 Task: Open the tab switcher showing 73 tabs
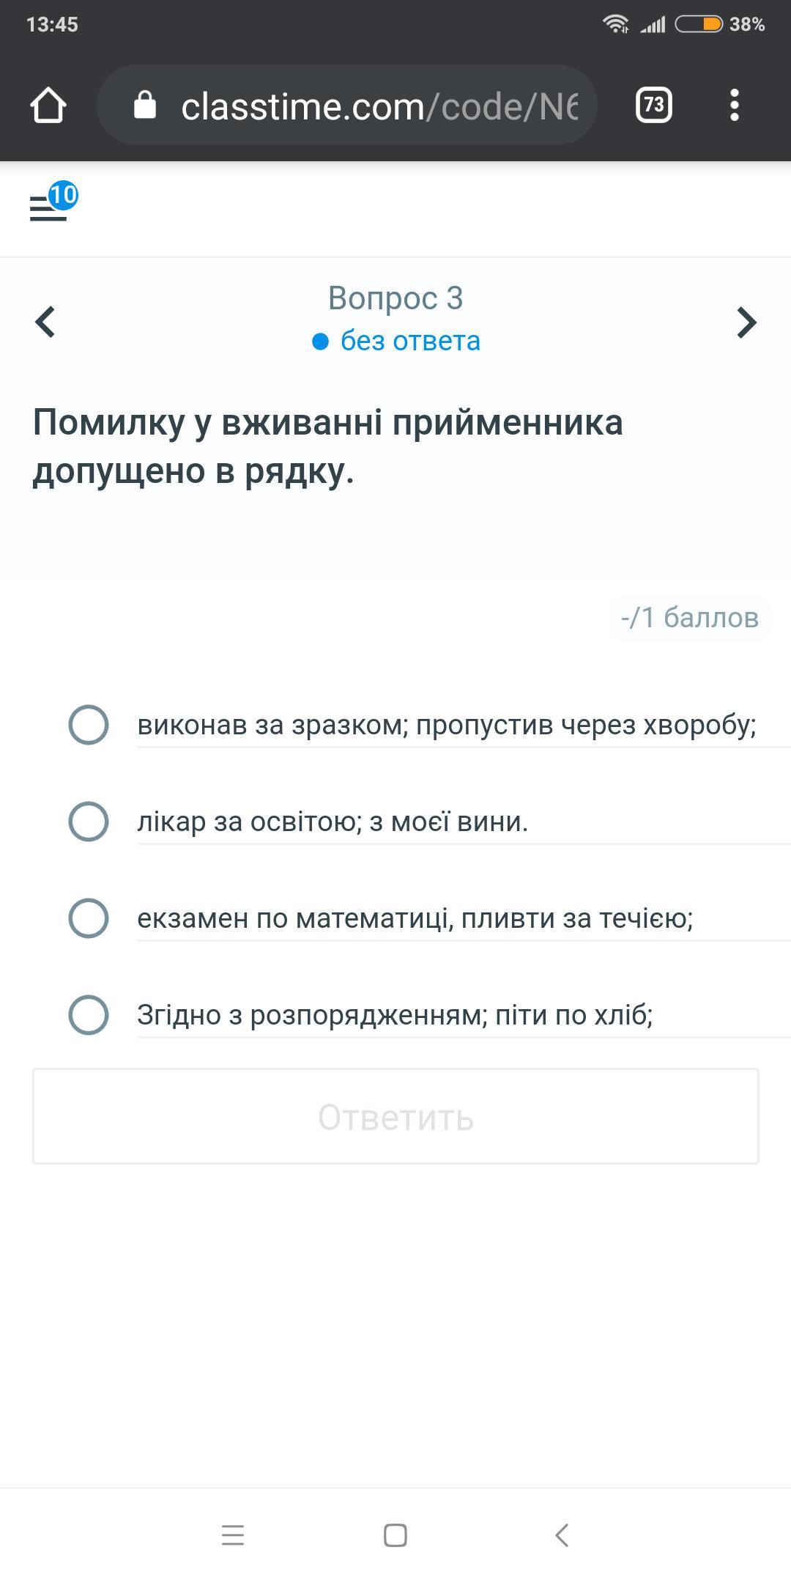point(653,105)
